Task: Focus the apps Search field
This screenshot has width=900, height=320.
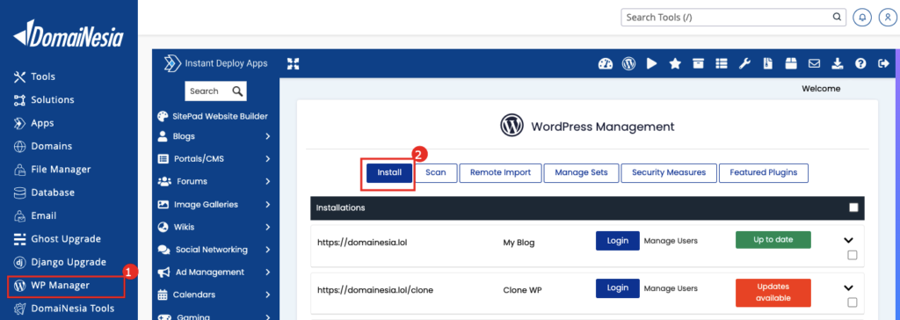Action: (215, 91)
